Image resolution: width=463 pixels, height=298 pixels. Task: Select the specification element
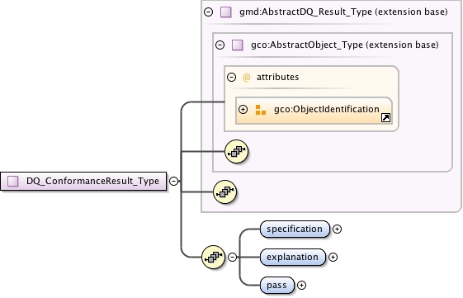coord(295,229)
